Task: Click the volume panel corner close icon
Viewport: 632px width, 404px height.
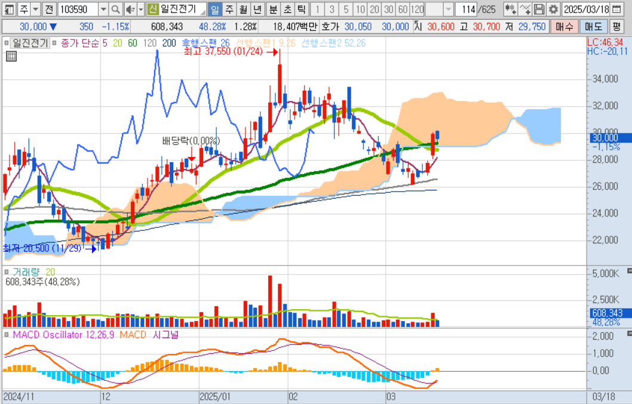Action: tap(629, 271)
